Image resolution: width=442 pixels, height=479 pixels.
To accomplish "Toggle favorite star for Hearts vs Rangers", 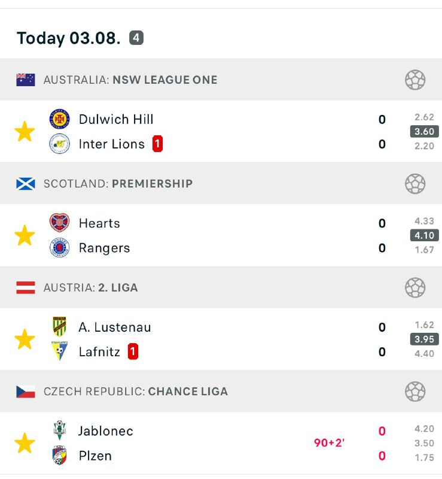I will point(25,235).
